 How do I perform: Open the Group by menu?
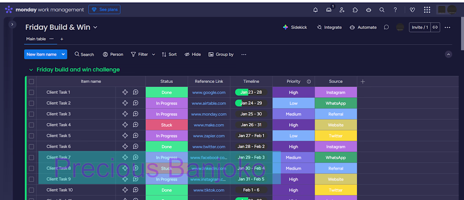coord(221,54)
